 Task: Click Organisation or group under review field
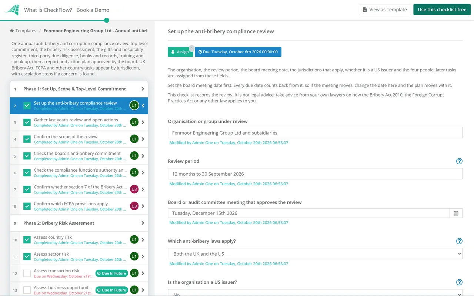click(x=315, y=133)
